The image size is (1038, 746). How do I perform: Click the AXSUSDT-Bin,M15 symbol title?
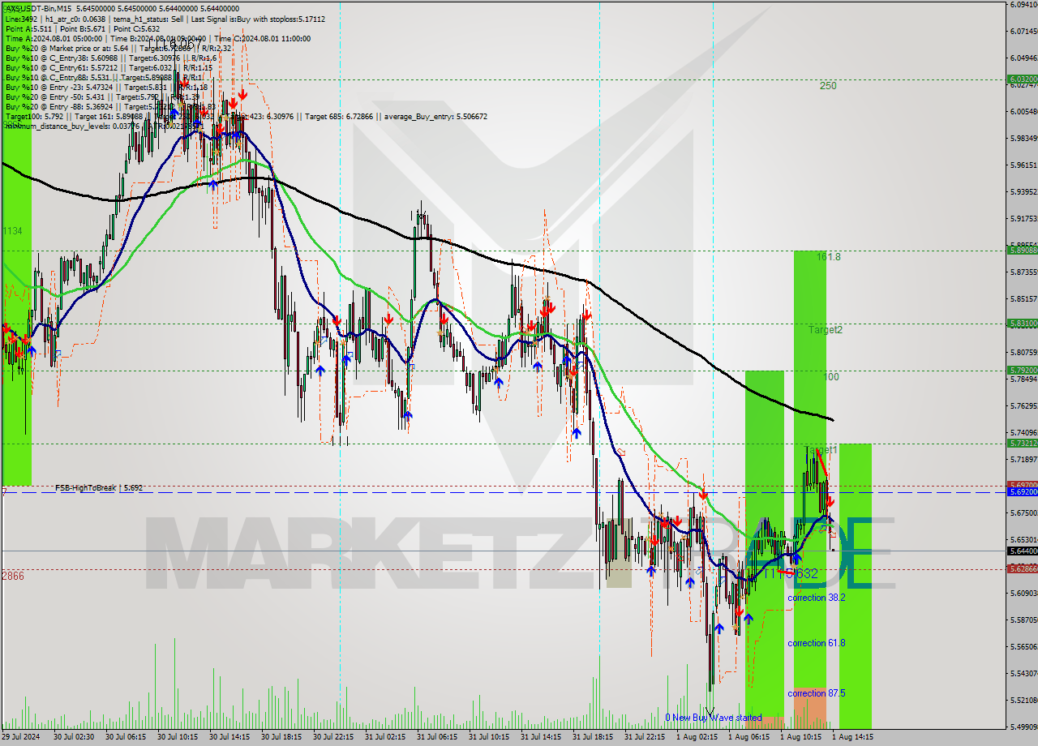point(38,8)
